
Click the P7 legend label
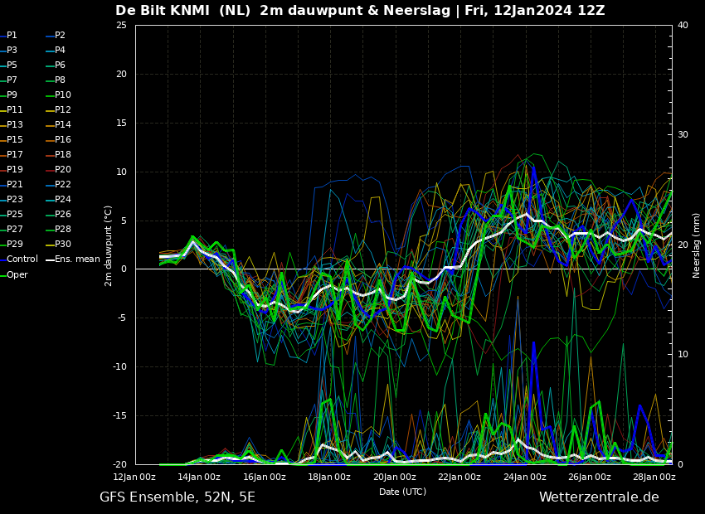click(8, 80)
